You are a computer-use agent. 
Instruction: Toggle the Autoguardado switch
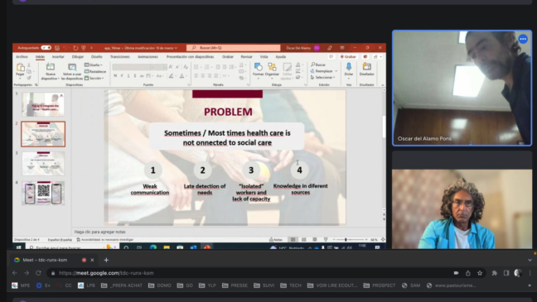click(46, 47)
